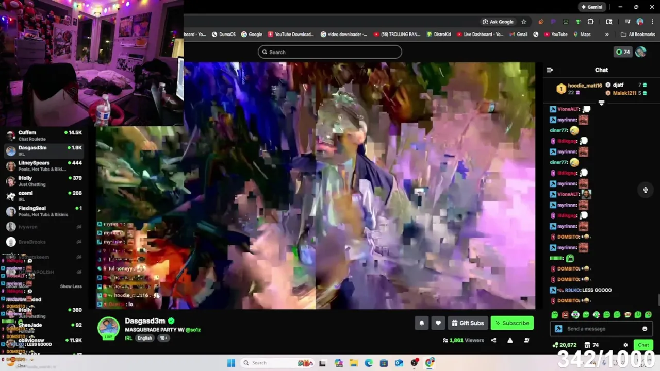
Task: Click the IRL category tag
Action: point(128,338)
